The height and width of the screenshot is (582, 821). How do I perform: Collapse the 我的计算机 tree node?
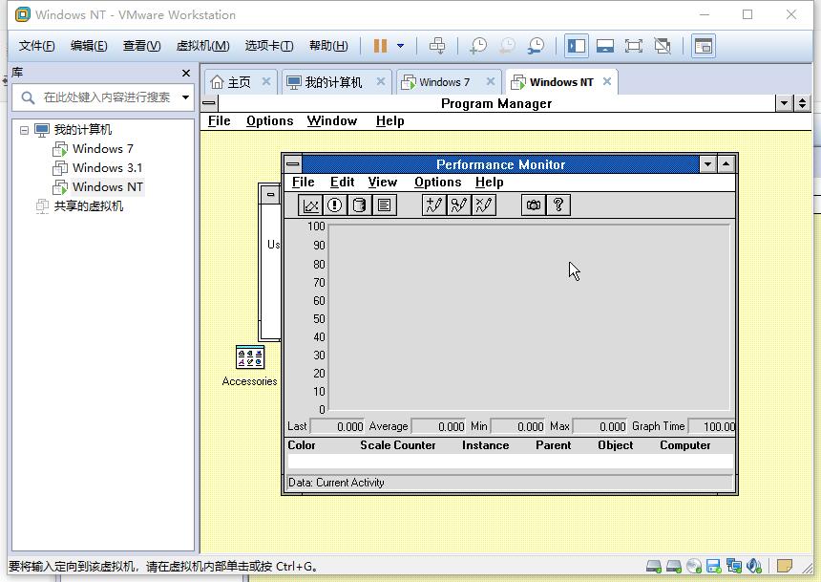[24, 130]
